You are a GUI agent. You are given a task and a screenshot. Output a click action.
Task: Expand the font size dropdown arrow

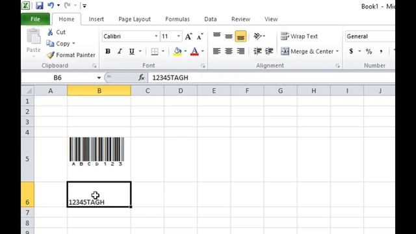point(179,36)
